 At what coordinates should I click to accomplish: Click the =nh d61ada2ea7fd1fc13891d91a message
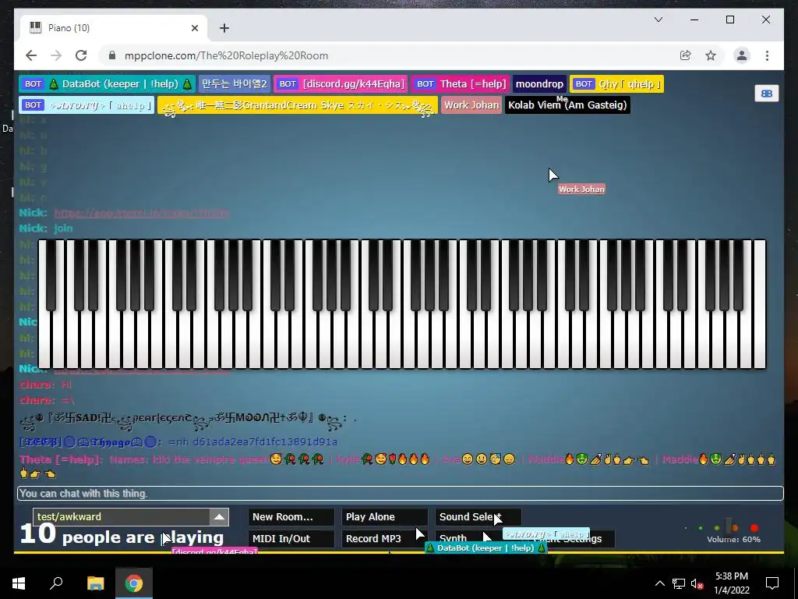(252, 442)
